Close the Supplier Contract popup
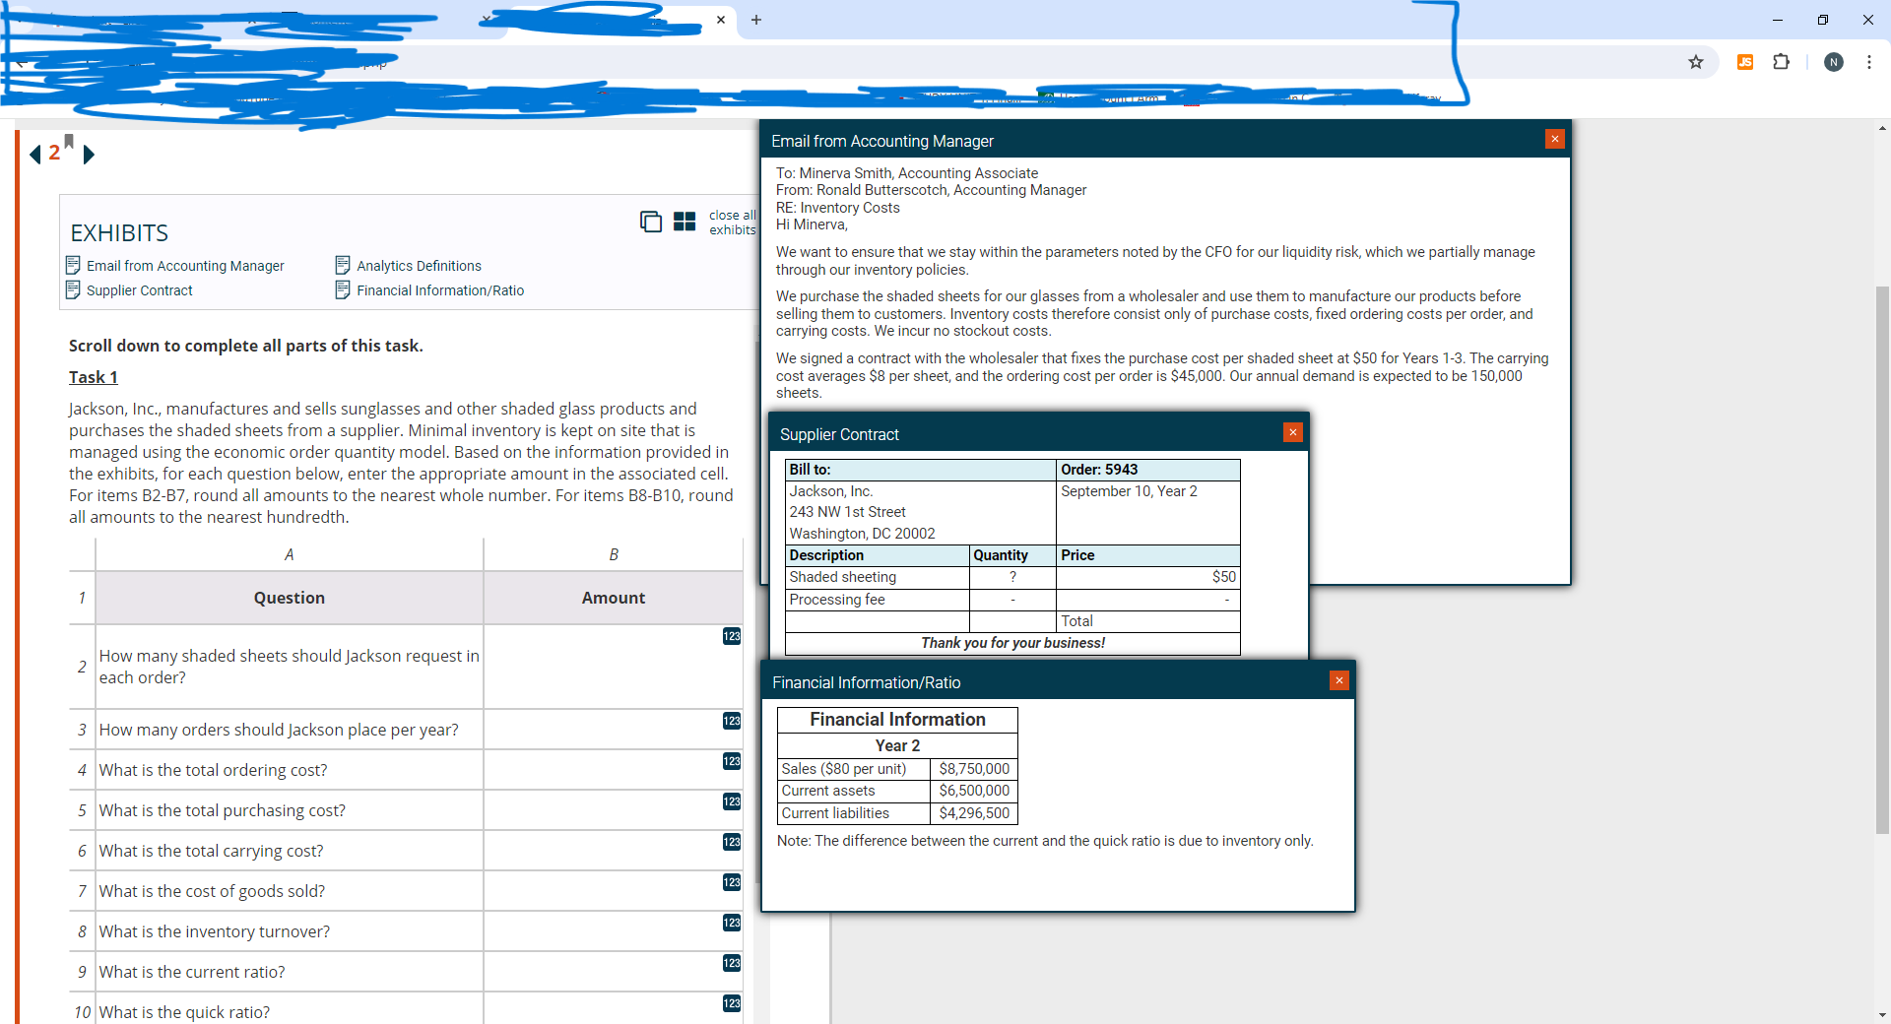 tap(1293, 432)
